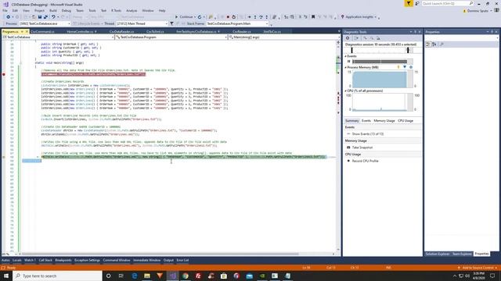Click the pause marker in the Events track
501x281 pixels.
[x=349, y=61]
